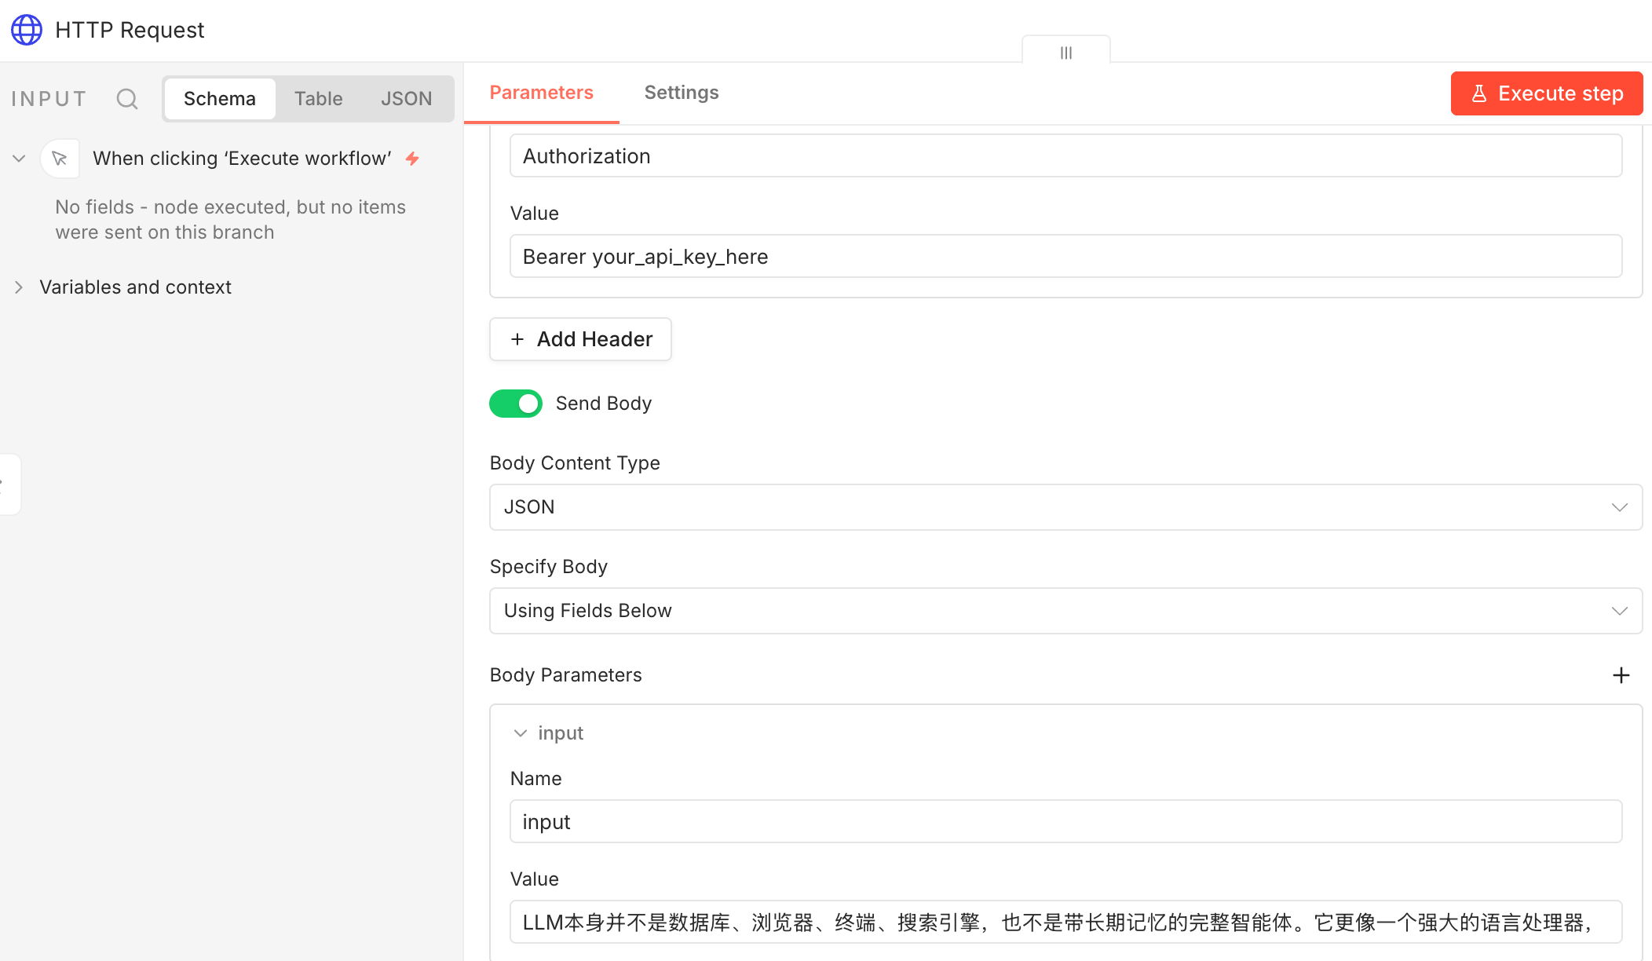1652x961 pixels.
Task: Switch to JSON view
Action: pos(407,99)
